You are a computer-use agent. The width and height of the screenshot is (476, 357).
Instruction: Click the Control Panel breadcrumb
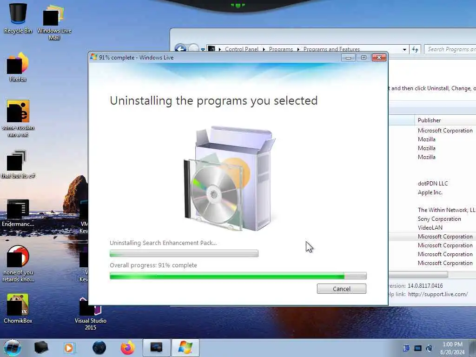242,49
